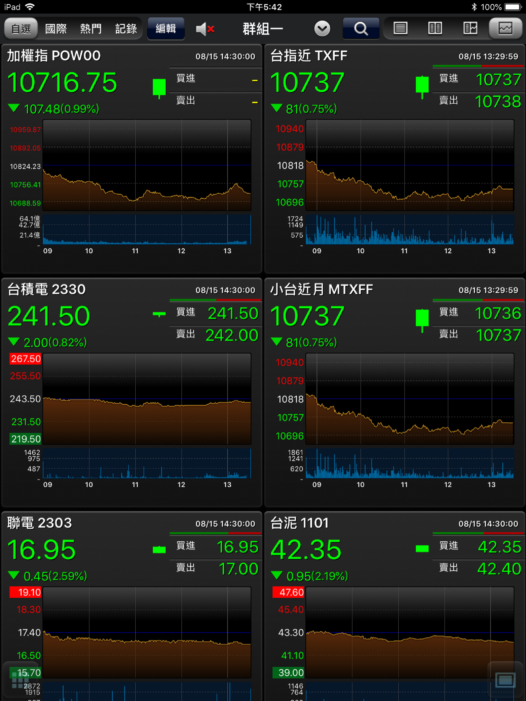Tap the 聯電 price 16.95

tap(42, 550)
